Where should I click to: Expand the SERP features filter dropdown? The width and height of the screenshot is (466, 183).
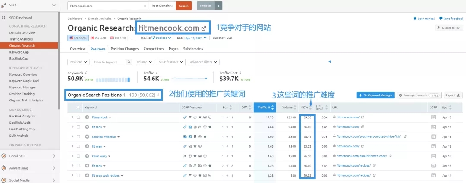pyautogui.click(x=170, y=62)
